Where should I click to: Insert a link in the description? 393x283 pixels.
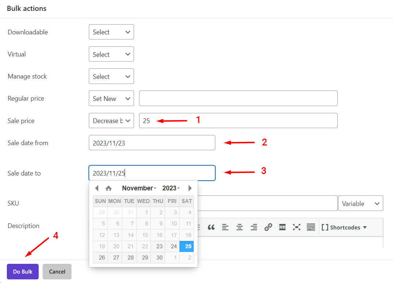tap(268, 227)
